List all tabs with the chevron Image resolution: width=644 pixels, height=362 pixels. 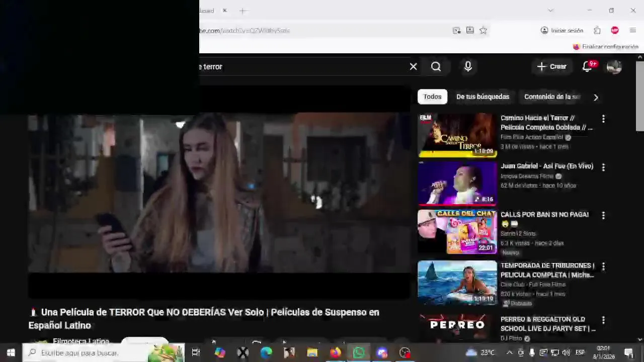550,11
